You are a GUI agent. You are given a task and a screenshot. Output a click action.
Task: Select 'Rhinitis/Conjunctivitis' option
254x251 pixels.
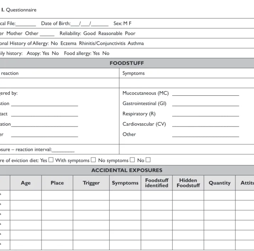pyautogui.click(x=102, y=43)
